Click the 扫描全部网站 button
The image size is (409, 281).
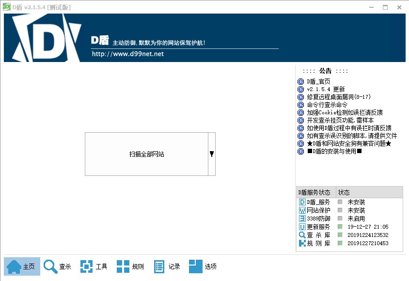[x=147, y=154]
